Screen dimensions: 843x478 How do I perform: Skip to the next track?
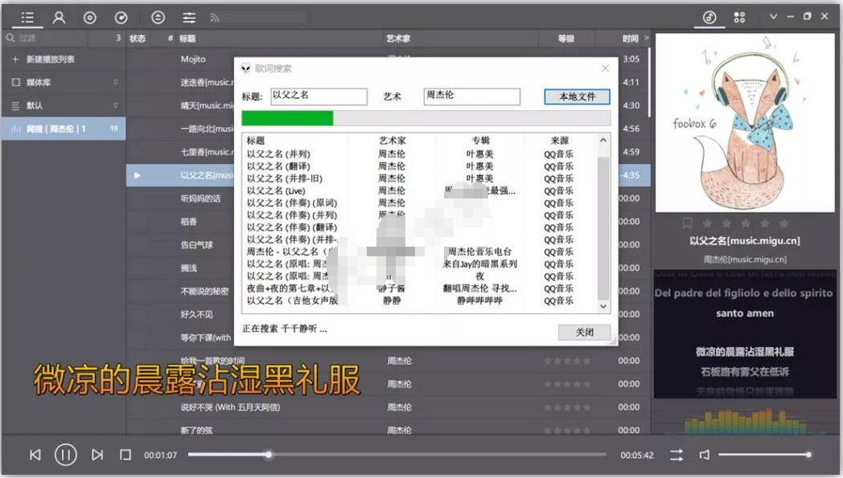(x=97, y=455)
